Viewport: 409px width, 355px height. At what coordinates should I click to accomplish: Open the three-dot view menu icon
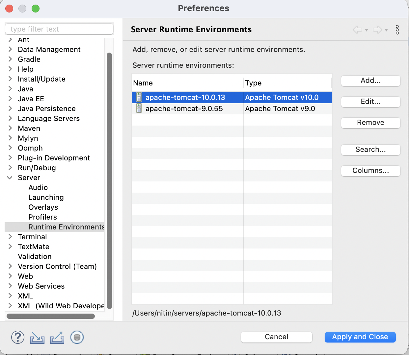coord(397,30)
